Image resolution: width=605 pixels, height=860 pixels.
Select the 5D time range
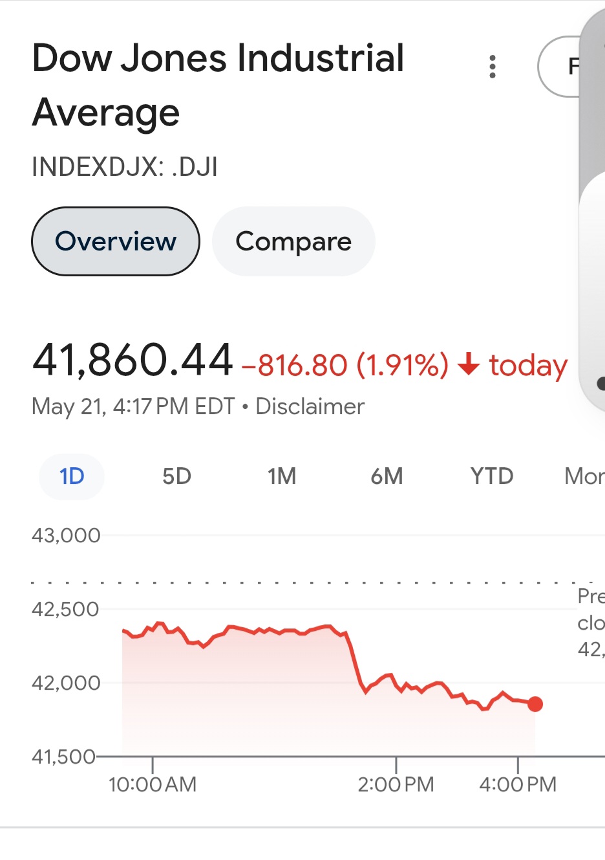pyautogui.click(x=176, y=477)
